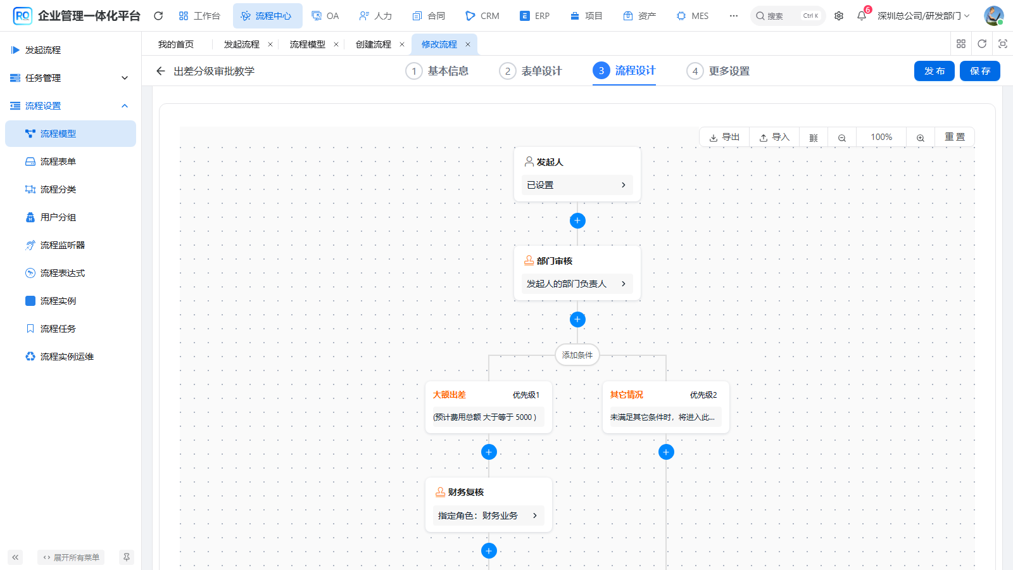Open 人力 in the top navigation
The image size is (1013, 570).
point(375,16)
